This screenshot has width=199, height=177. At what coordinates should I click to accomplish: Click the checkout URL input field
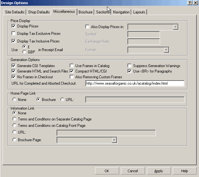click(x=134, y=83)
